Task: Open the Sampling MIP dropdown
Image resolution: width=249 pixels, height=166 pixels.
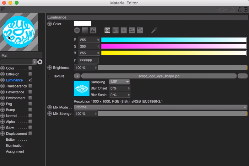Action: (x=119, y=82)
